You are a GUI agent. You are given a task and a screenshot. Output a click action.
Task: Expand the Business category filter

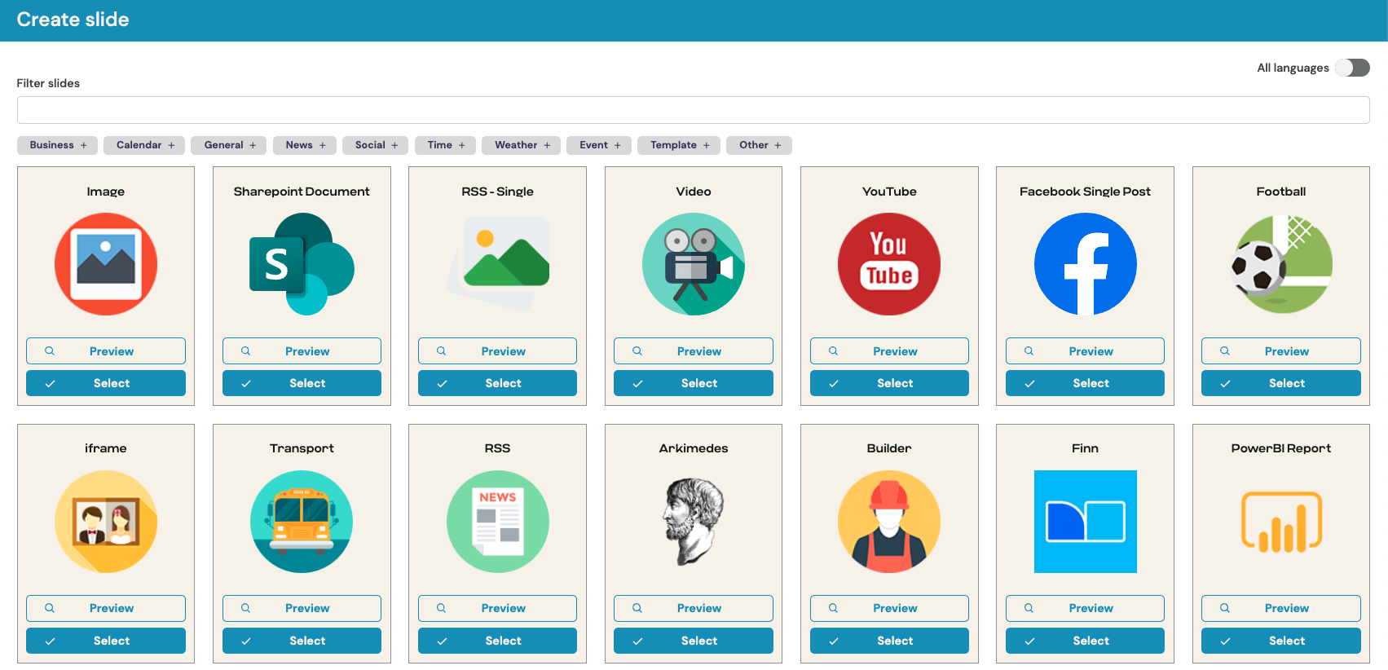(57, 145)
